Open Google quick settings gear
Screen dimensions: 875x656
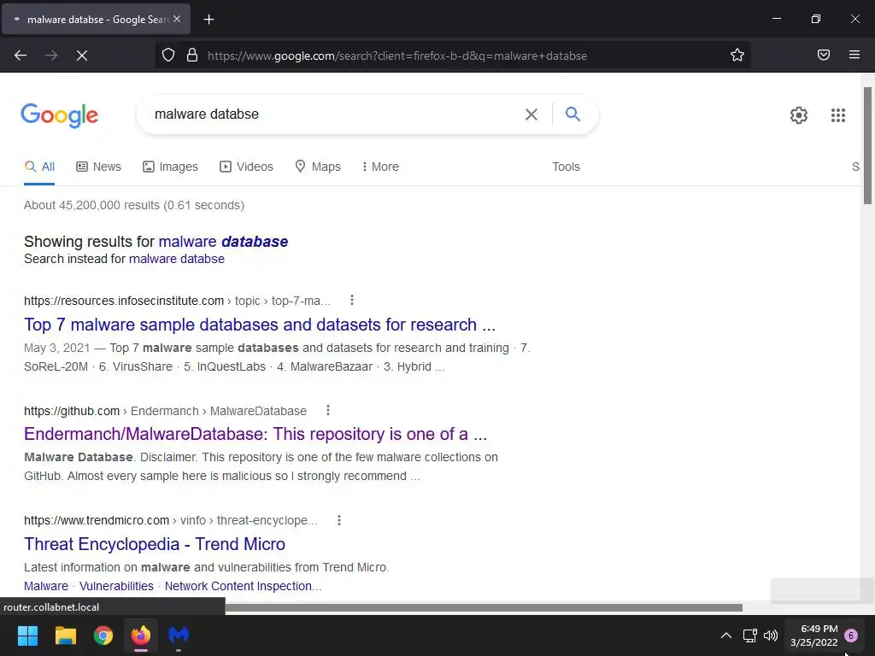point(799,115)
